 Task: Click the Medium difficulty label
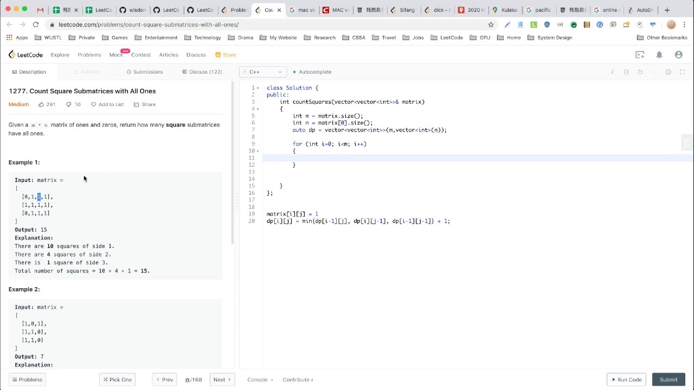tap(18, 105)
